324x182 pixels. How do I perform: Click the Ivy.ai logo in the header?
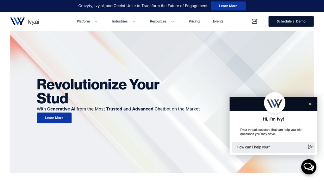[25, 21]
